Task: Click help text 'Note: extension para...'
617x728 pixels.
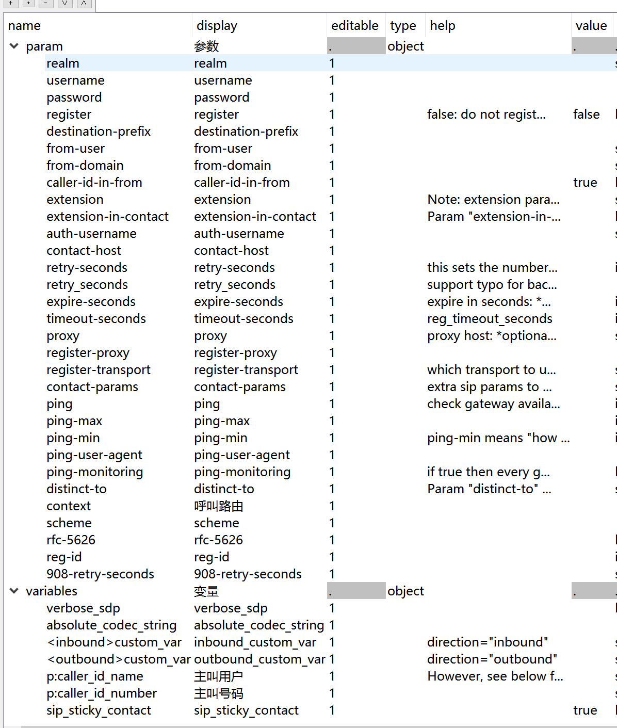Action: (x=494, y=200)
